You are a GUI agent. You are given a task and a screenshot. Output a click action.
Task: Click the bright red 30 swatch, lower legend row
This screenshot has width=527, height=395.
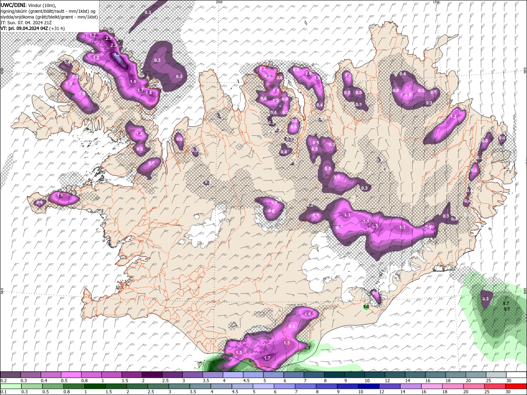[x=516, y=386]
